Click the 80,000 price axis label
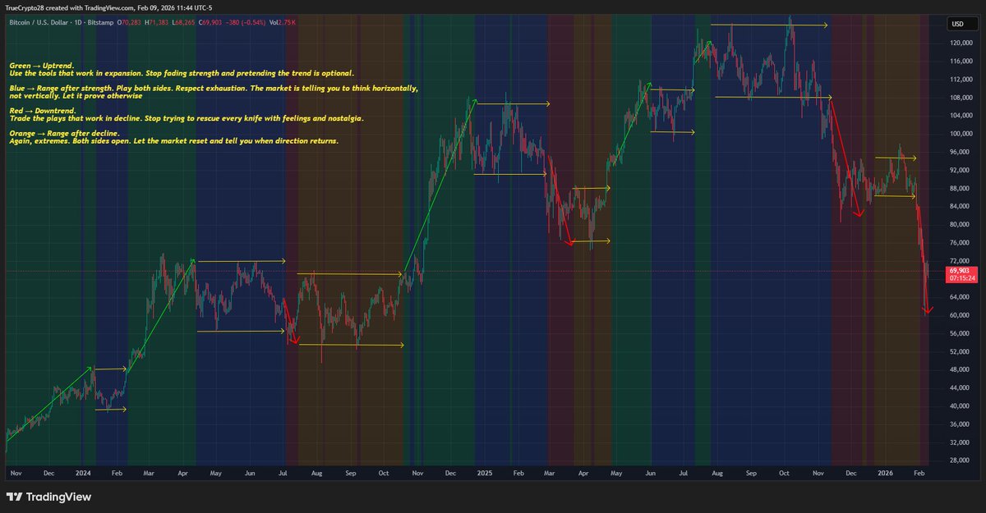 [958, 225]
